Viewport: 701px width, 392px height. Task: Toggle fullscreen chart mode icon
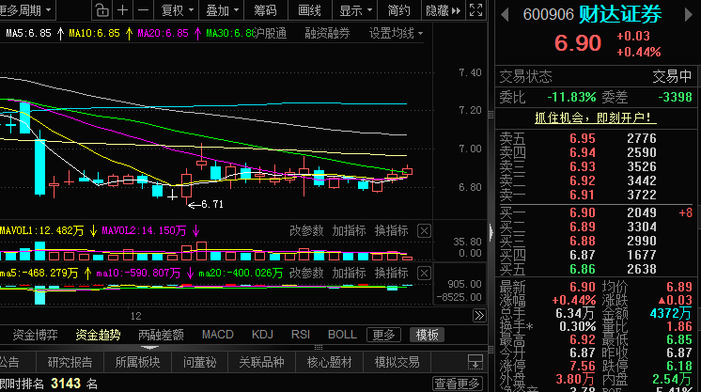coord(475,9)
